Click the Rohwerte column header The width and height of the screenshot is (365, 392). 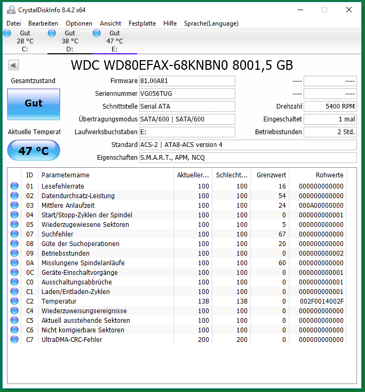pyautogui.click(x=318, y=175)
